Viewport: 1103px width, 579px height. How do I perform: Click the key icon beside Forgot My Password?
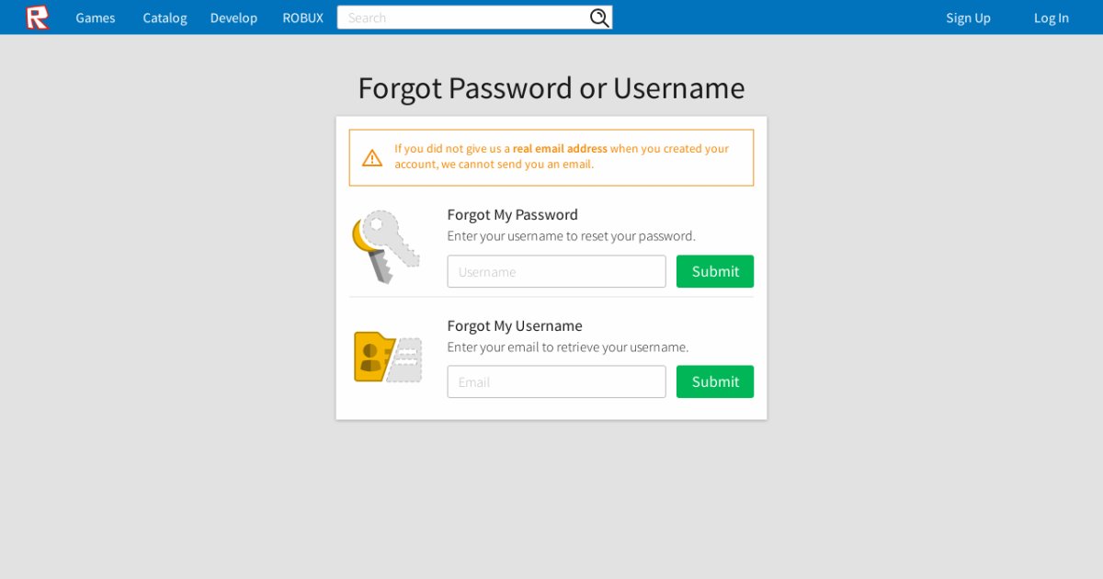(385, 246)
